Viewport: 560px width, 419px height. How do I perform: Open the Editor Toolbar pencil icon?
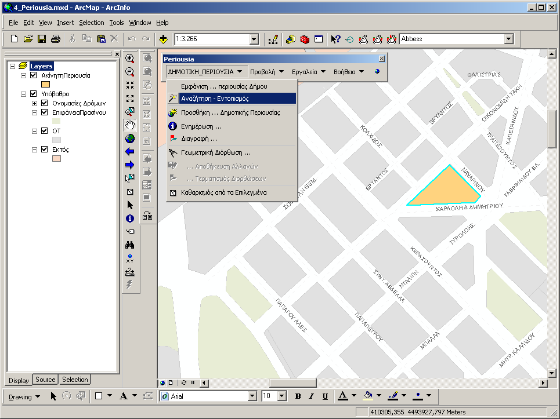(x=273, y=39)
